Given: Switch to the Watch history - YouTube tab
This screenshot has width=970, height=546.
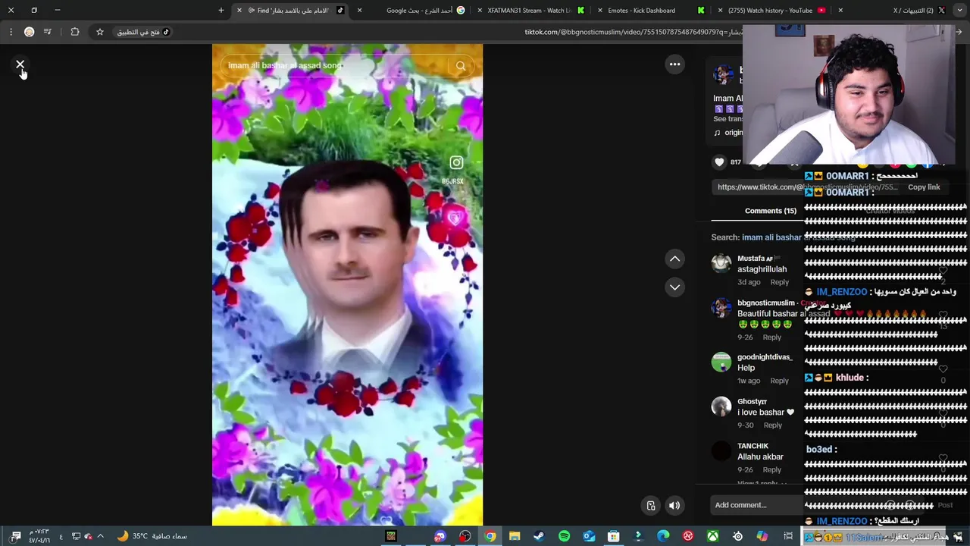Looking at the screenshot, I should pyautogui.click(x=773, y=11).
